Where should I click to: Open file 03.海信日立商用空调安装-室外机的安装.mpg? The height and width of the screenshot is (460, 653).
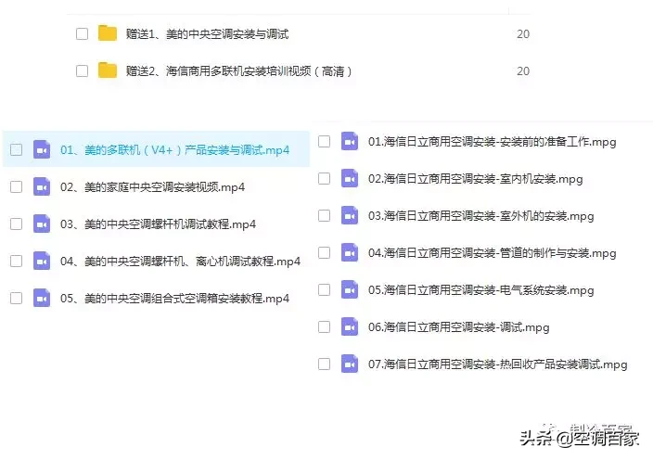pyautogui.click(x=481, y=216)
